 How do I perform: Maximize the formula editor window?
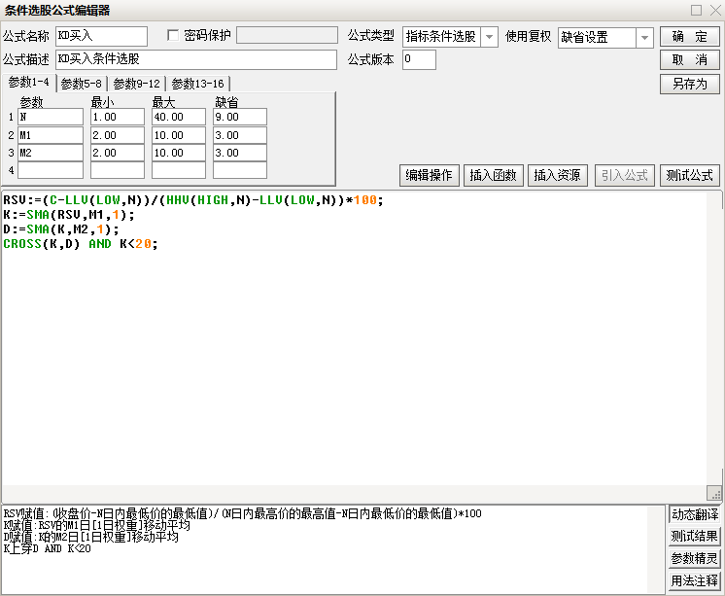(697, 10)
